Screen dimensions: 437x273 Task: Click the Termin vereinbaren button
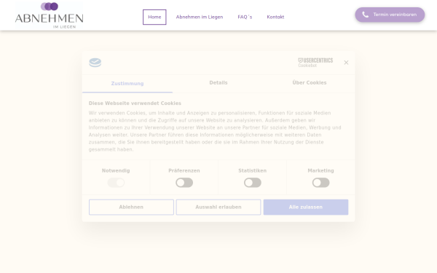[390, 15]
